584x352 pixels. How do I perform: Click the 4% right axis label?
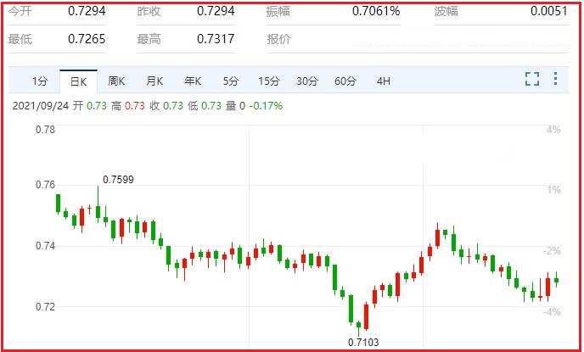553,130
